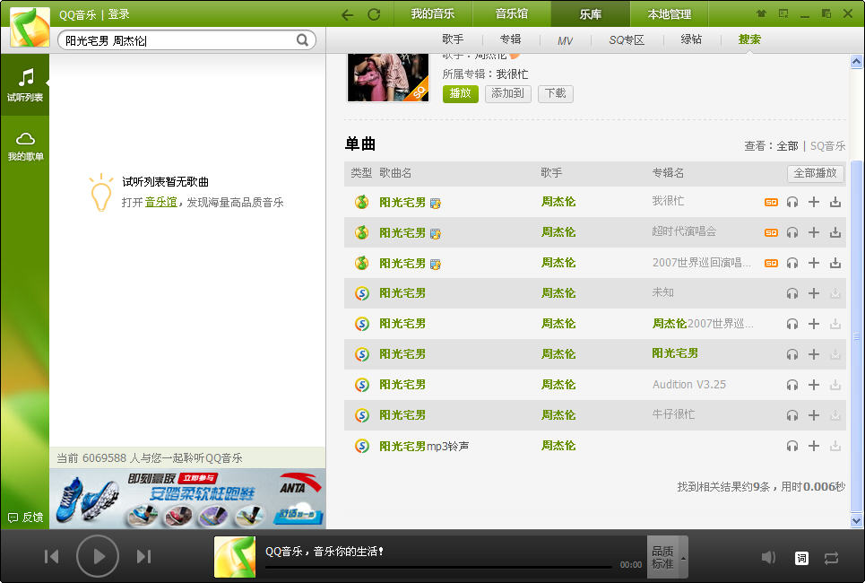Click the playback progress bar

439,567
